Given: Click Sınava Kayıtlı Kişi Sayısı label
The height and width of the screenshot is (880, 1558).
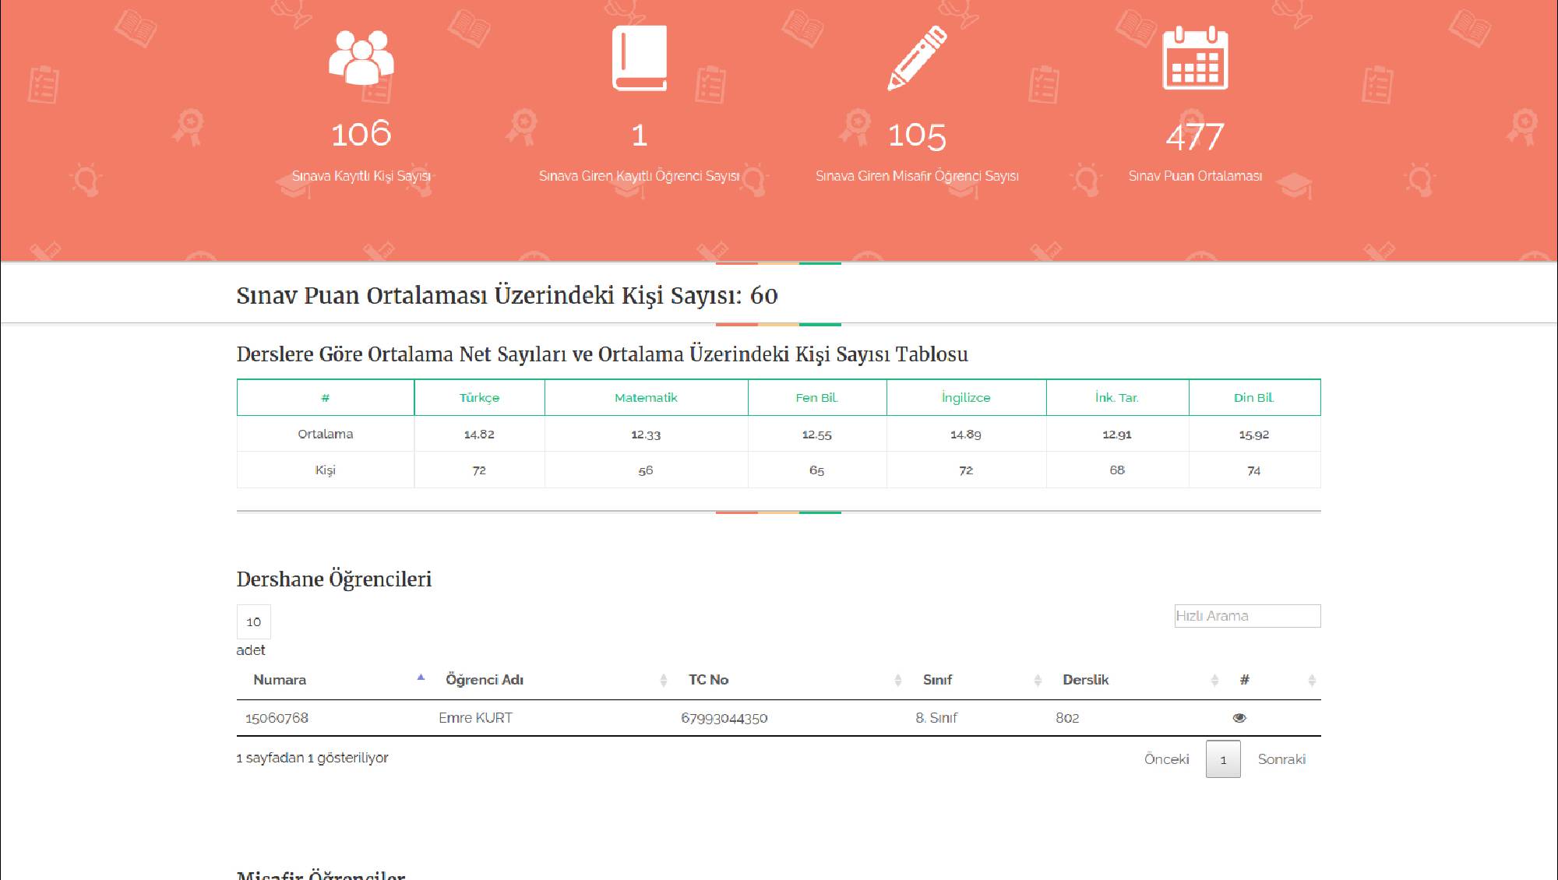Looking at the screenshot, I should (361, 177).
